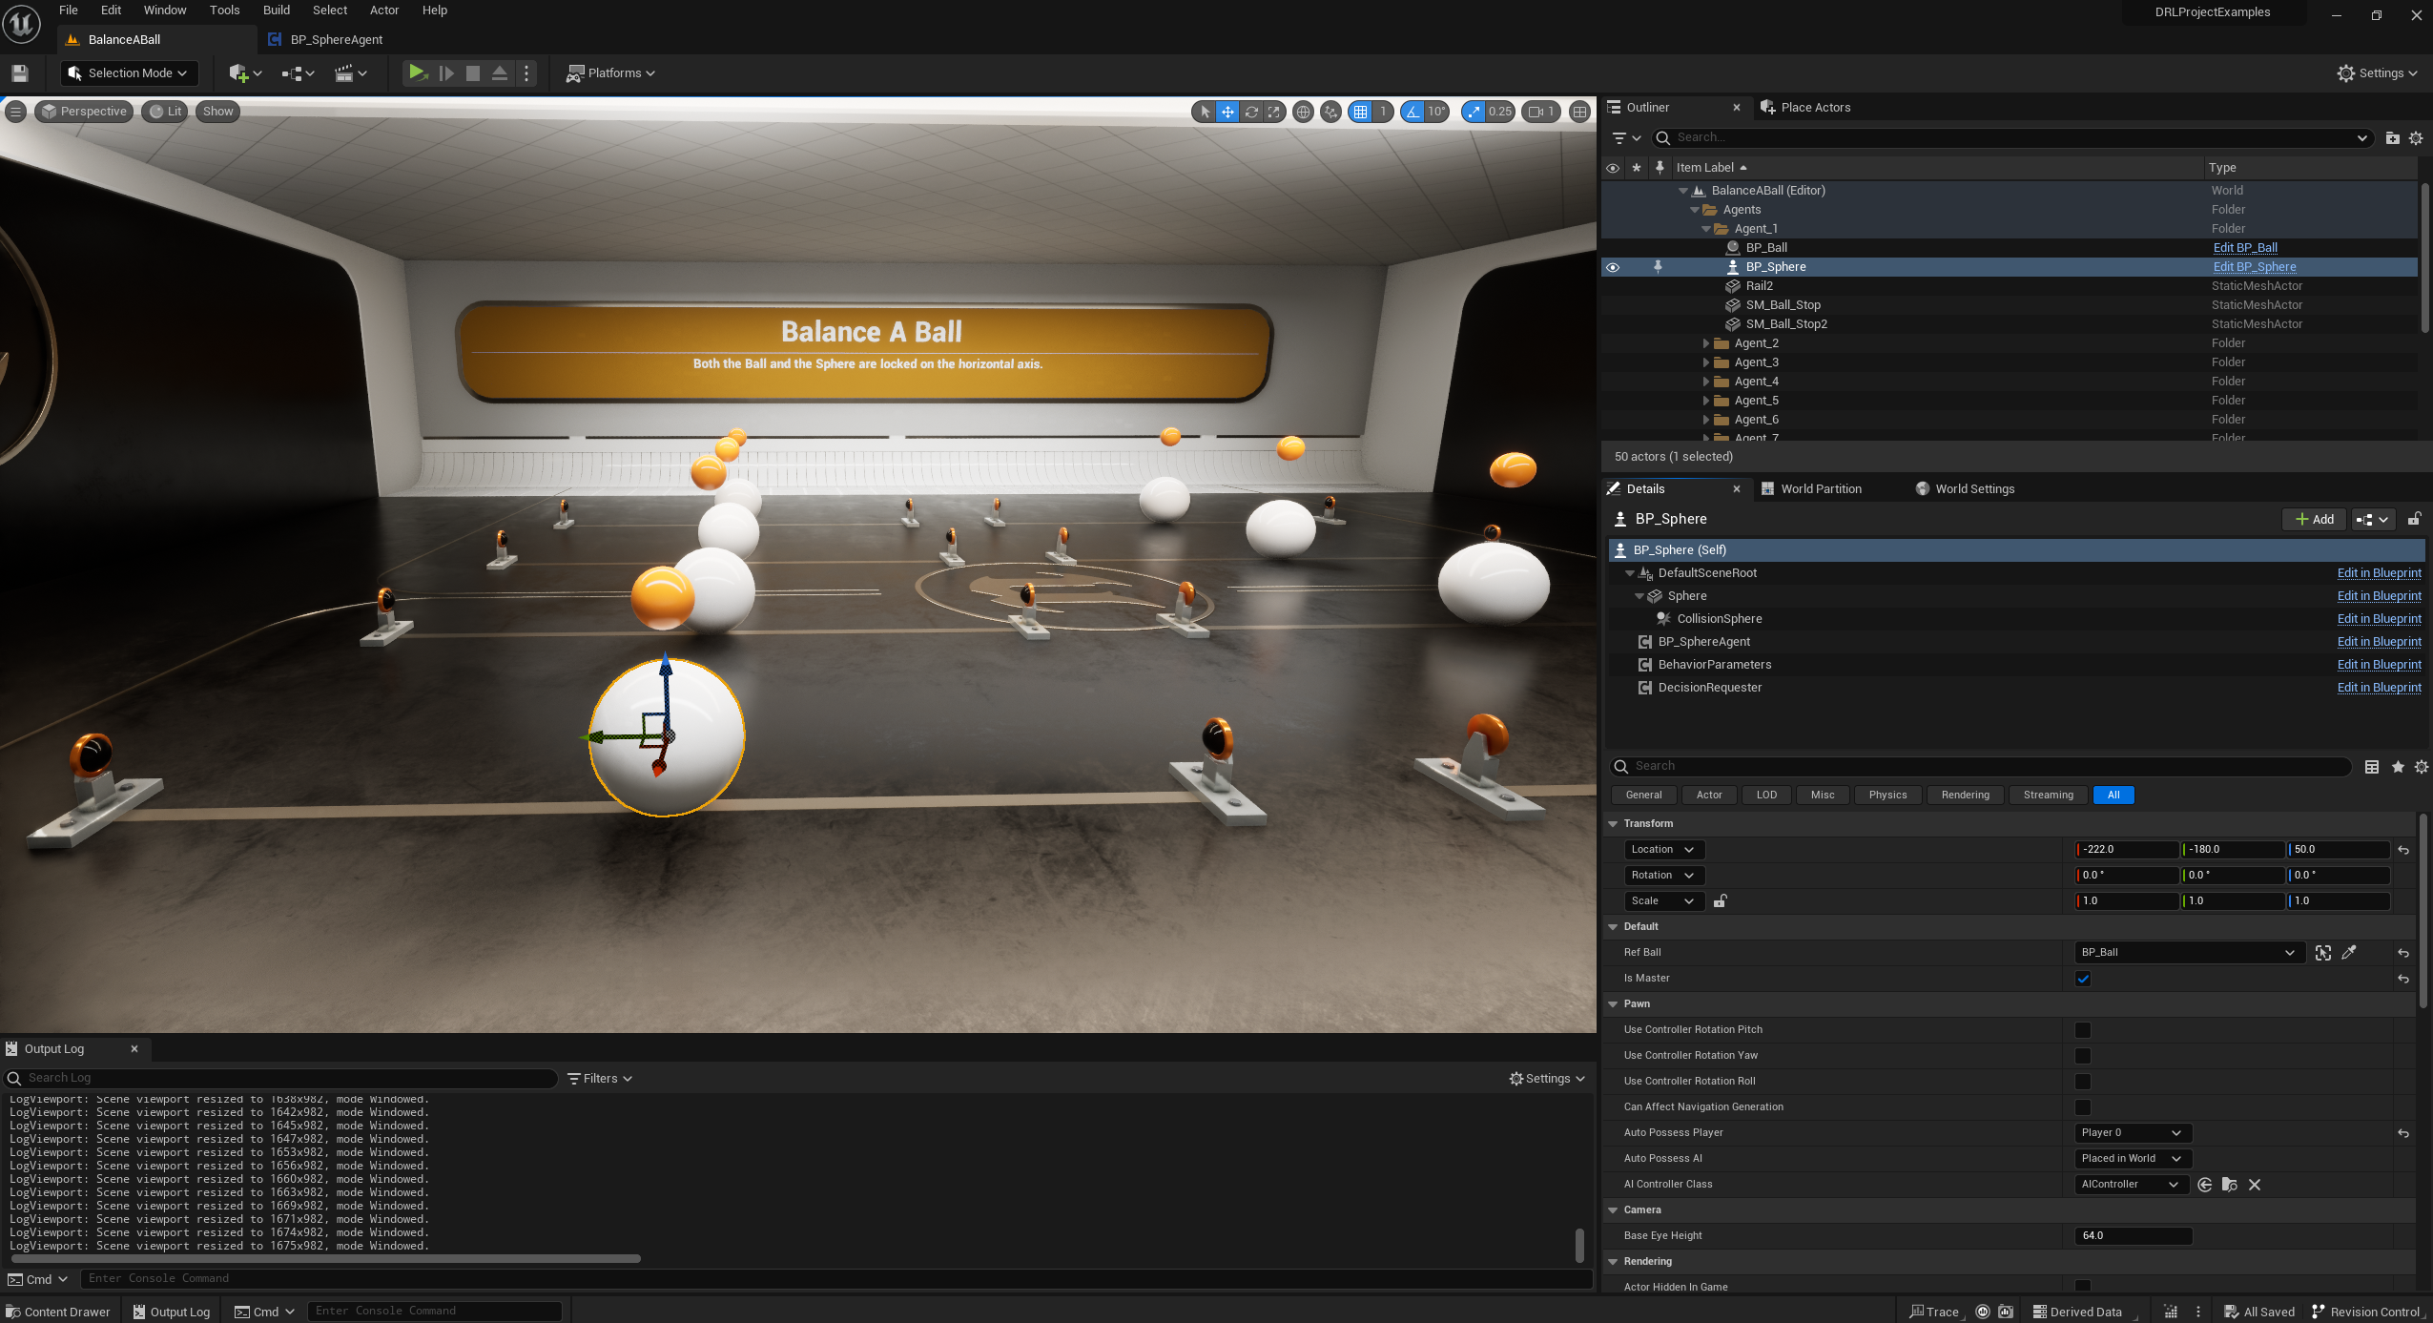
Task: Toggle grid snapping in the viewport
Action: (x=1360, y=112)
